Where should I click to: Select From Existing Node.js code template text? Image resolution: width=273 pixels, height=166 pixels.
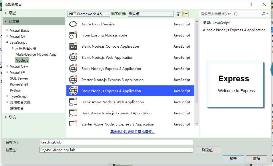[104, 35]
